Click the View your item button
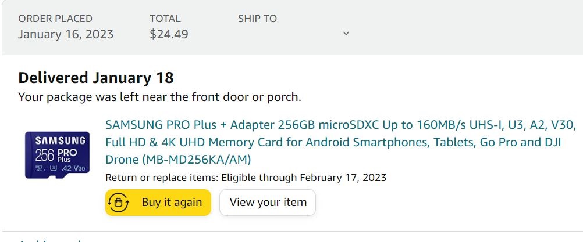Image resolution: width=583 pixels, height=242 pixels. [x=268, y=203]
